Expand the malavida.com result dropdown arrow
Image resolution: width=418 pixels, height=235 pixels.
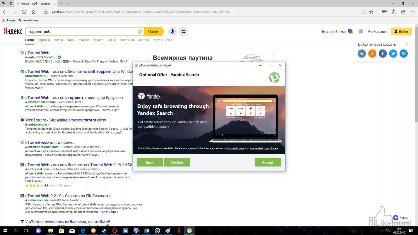tap(80, 200)
